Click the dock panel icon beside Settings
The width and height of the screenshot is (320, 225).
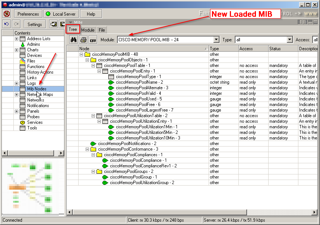[x=54, y=24]
